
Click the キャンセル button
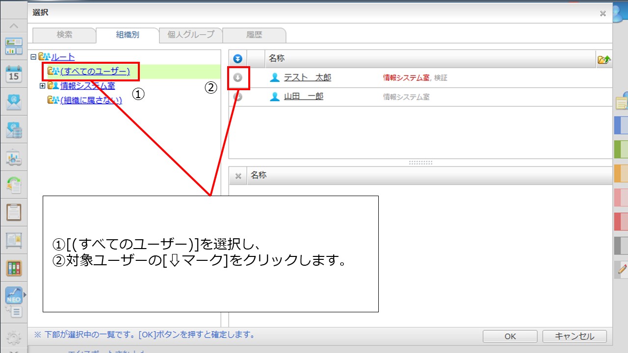pyautogui.click(x=575, y=336)
